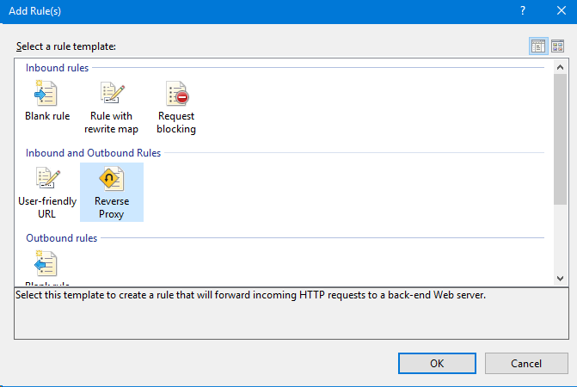Viewport: 577px width, 387px height.
Task: Click the vertical scrollbar thumb
Action: [560, 138]
